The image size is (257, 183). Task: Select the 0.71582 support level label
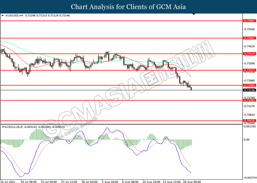pyautogui.click(x=249, y=100)
